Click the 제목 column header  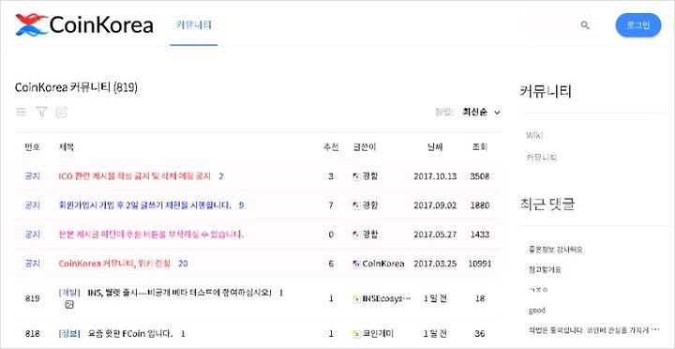tap(67, 147)
